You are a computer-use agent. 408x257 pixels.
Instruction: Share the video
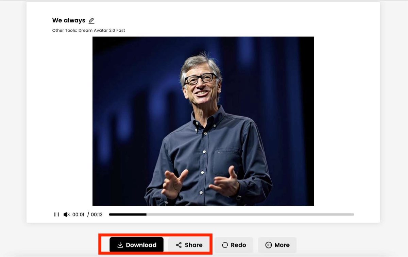(188, 245)
